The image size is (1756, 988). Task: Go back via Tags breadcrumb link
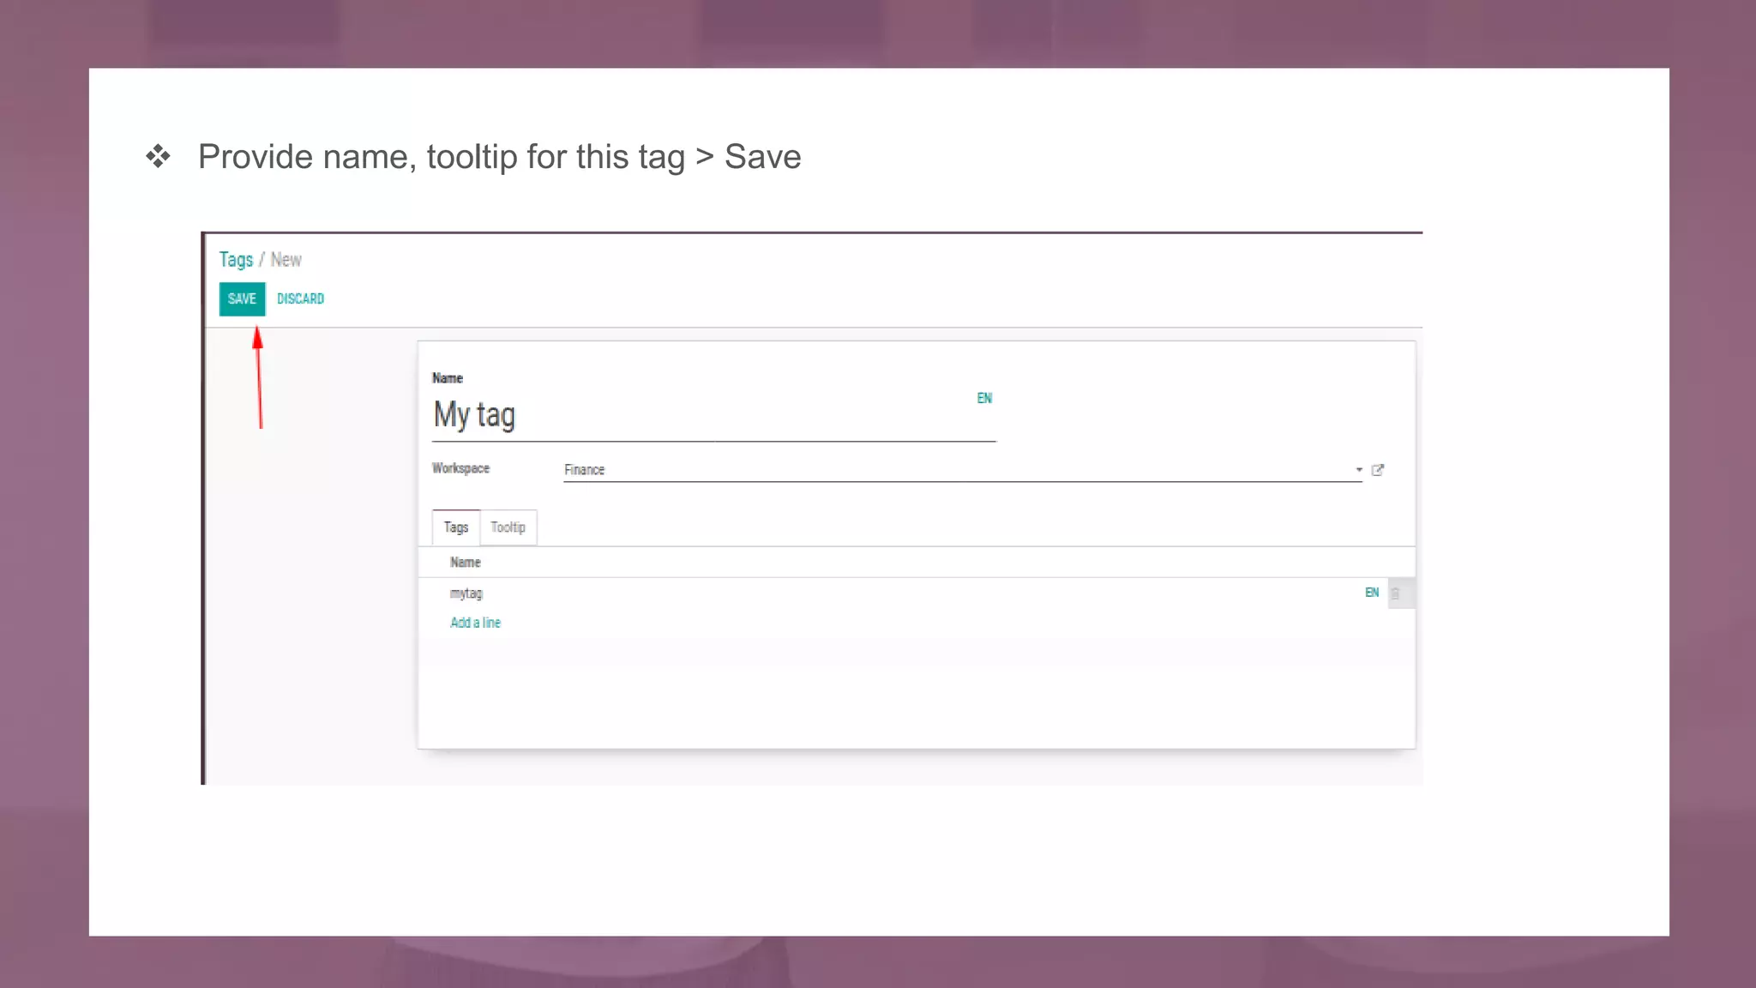(x=236, y=260)
